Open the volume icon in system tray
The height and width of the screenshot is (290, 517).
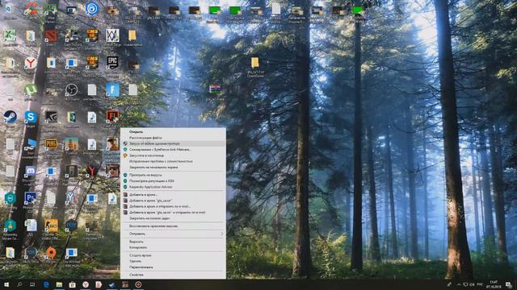point(472,284)
